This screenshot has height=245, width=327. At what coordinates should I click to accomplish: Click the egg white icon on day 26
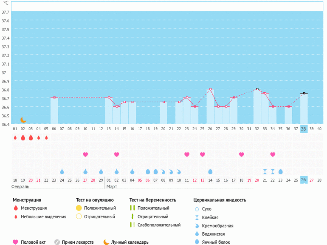pos(210,171)
